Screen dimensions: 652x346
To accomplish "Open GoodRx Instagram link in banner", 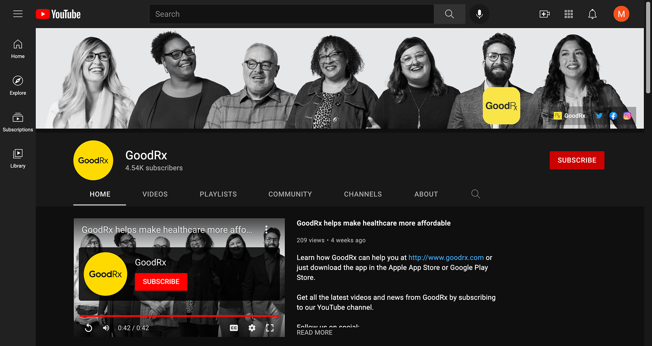I will click(627, 116).
